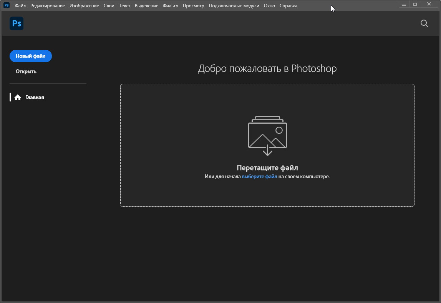Image resolution: width=441 pixels, height=303 pixels.
Task: Click the Перетащите файл heading
Action: [267, 168]
